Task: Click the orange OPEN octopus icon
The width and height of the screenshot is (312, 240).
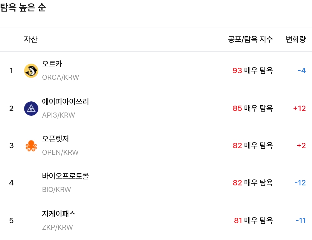Action: click(x=31, y=145)
